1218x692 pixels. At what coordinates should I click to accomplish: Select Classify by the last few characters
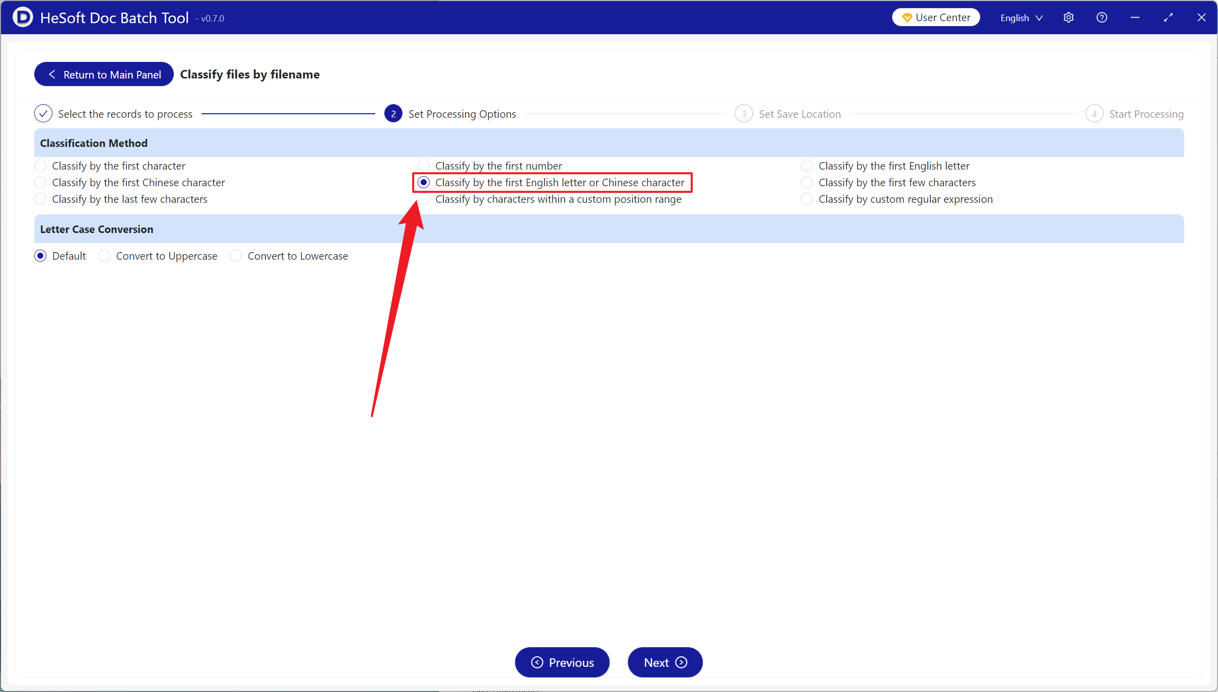pos(121,199)
